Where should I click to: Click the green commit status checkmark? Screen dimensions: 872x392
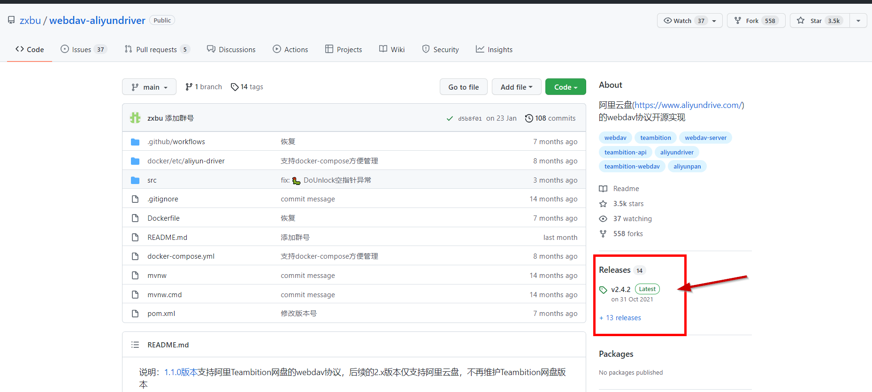450,118
